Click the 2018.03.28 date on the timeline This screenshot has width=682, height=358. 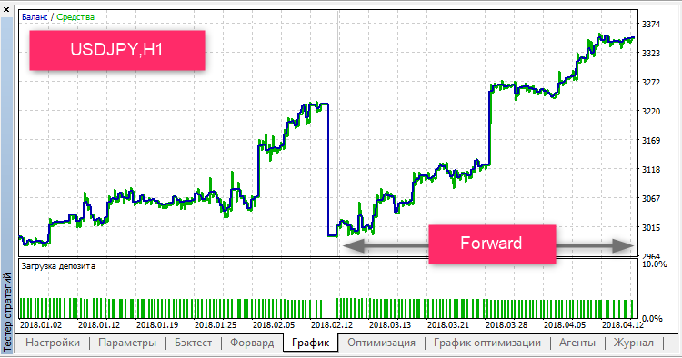coord(506,324)
